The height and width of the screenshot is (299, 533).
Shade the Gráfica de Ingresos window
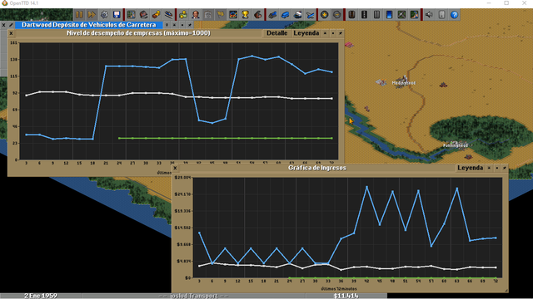pyautogui.click(x=489, y=168)
